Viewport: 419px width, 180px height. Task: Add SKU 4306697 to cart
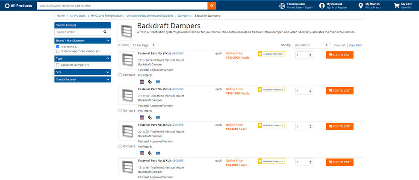coord(339,55)
